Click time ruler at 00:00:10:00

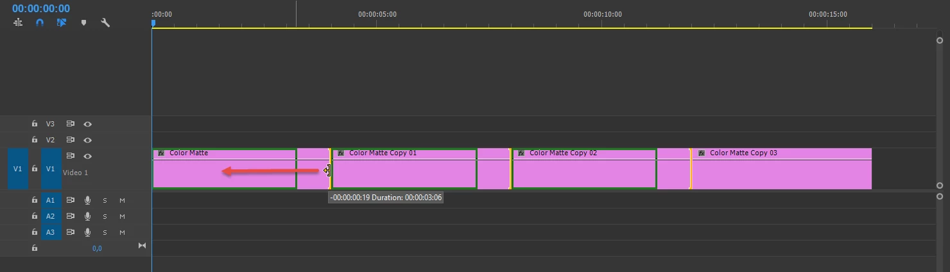(x=603, y=14)
